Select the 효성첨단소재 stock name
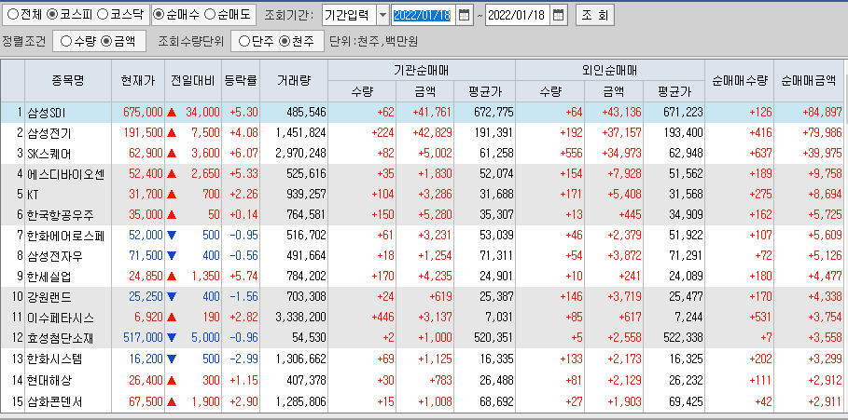 tap(60, 338)
